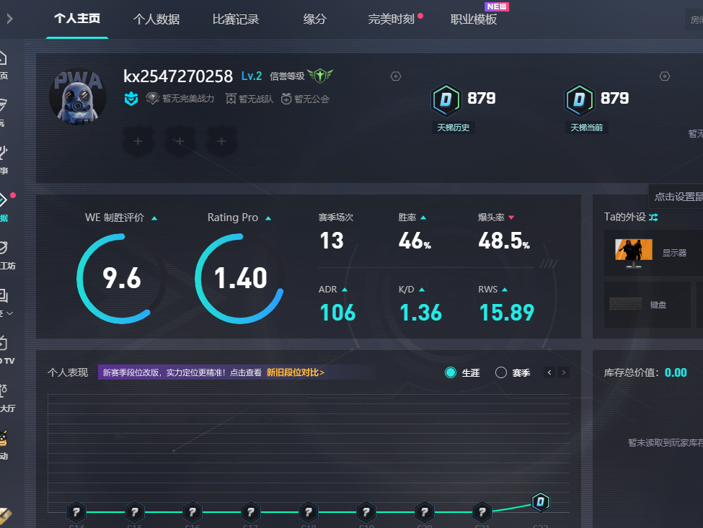
Task: Click the player avatar with gas mask
Action: coord(78,97)
